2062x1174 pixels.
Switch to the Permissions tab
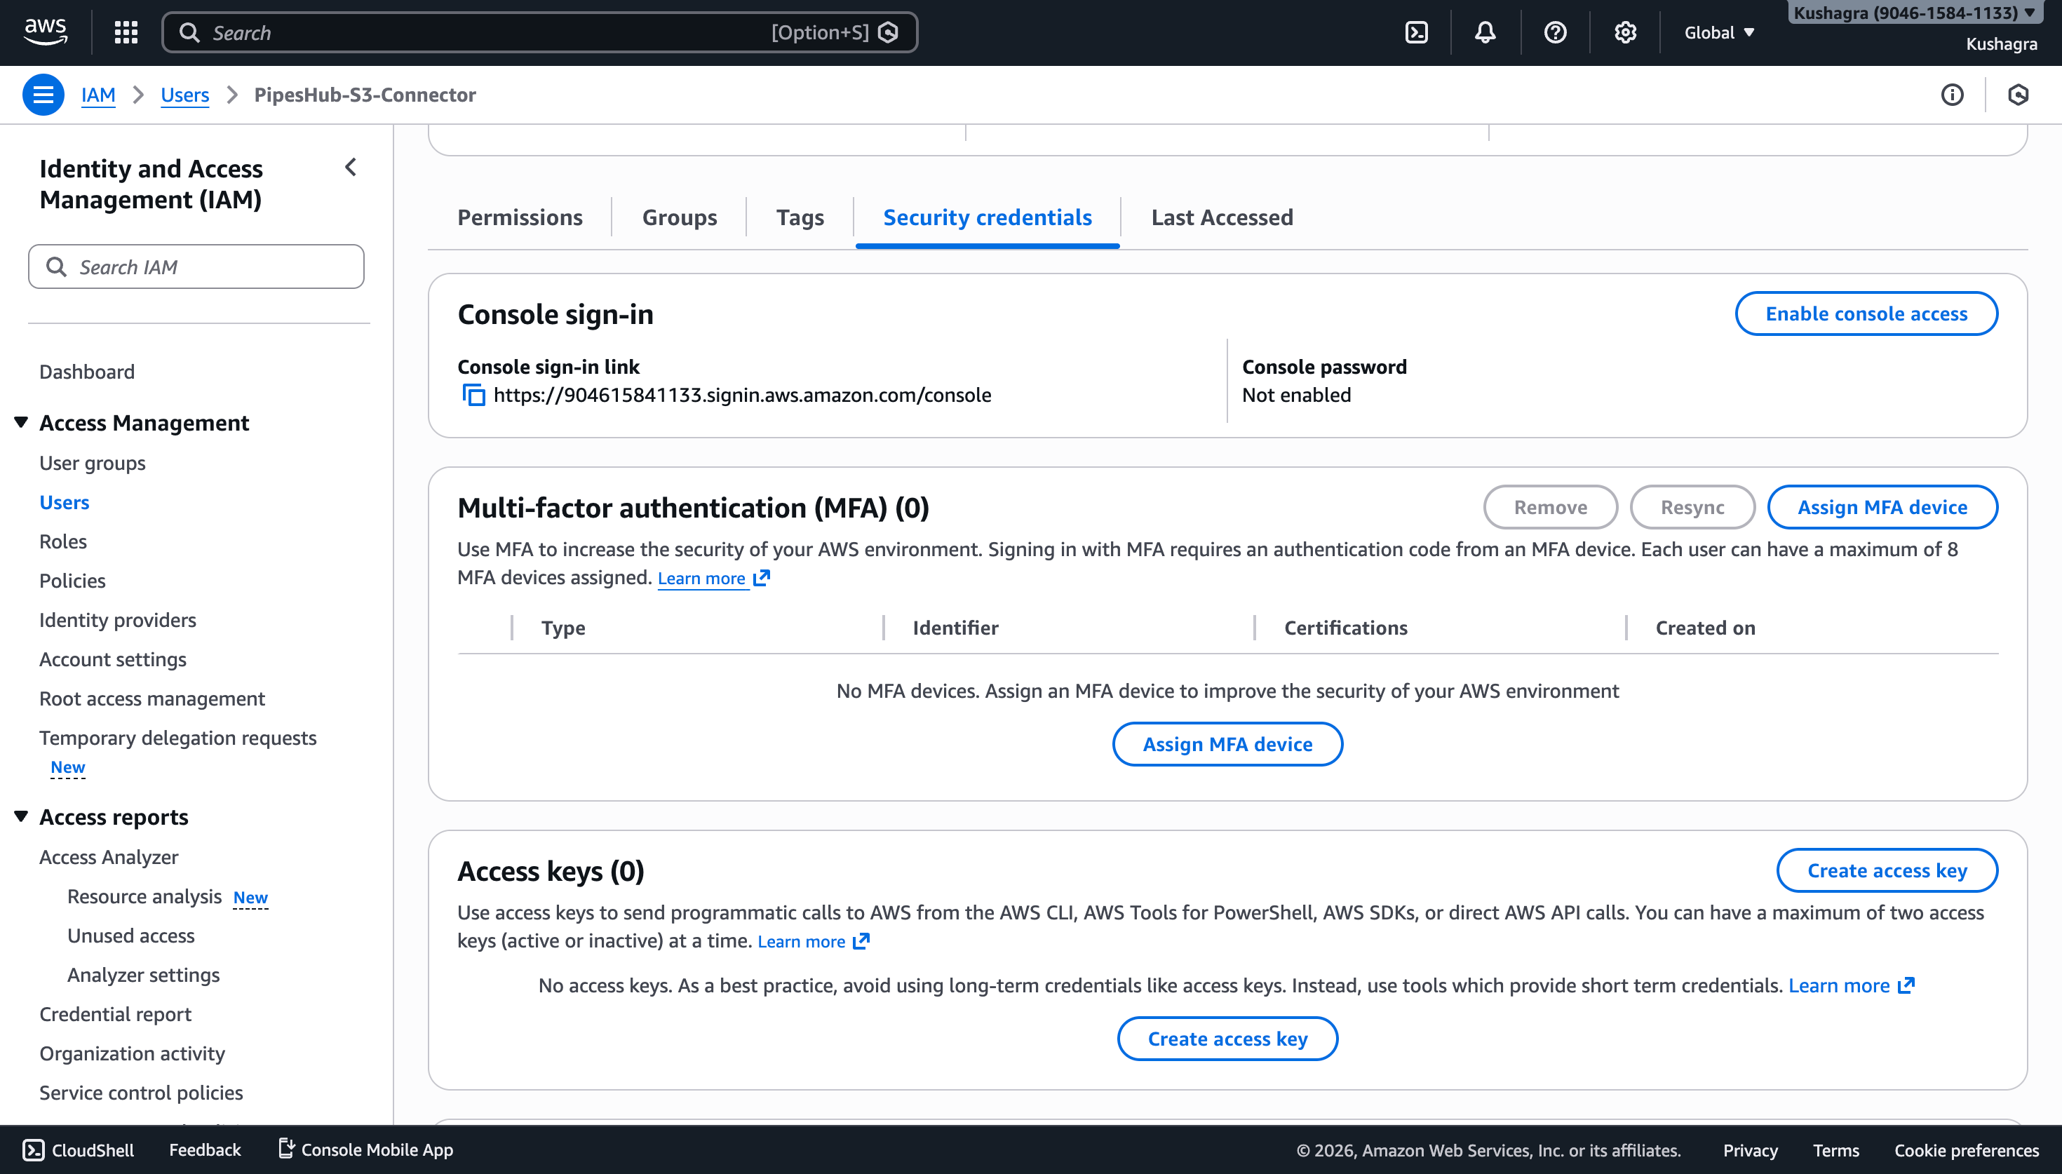click(520, 217)
